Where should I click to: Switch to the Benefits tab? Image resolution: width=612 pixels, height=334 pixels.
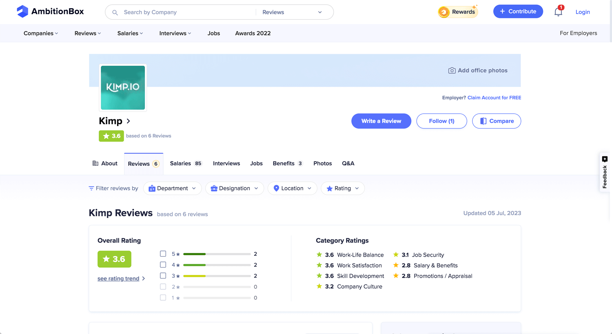[288, 163]
